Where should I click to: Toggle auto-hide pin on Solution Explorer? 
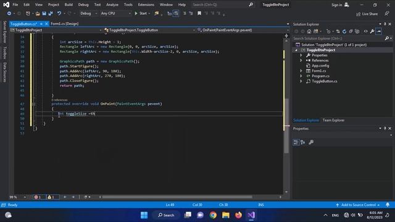click(x=385, y=24)
